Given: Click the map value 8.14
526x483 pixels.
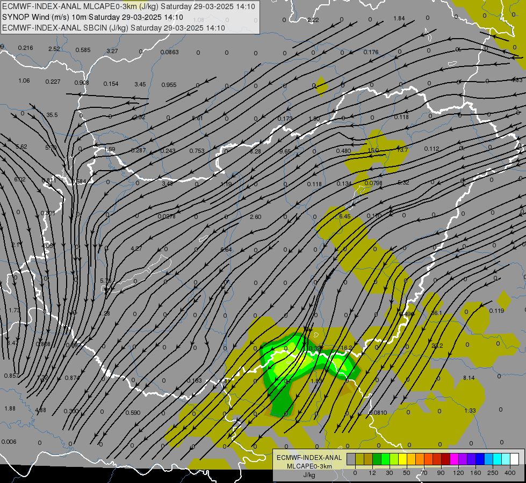Looking at the screenshot, I should [x=469, y=378].
